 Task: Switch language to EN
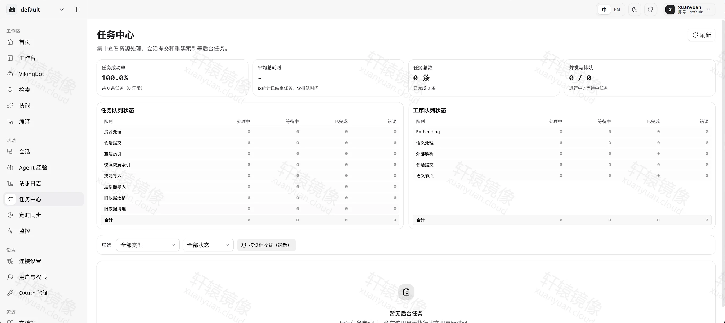pyautogui.click(x=617, y=10)
